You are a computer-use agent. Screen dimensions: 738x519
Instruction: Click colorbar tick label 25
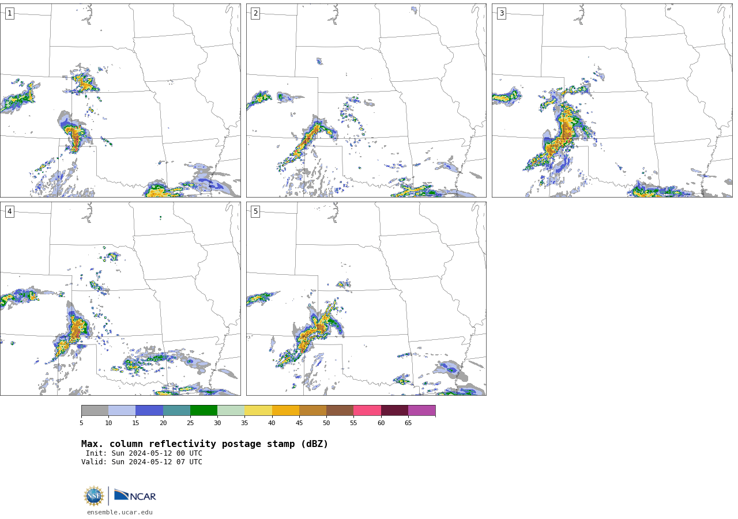(x=190, y=423)
